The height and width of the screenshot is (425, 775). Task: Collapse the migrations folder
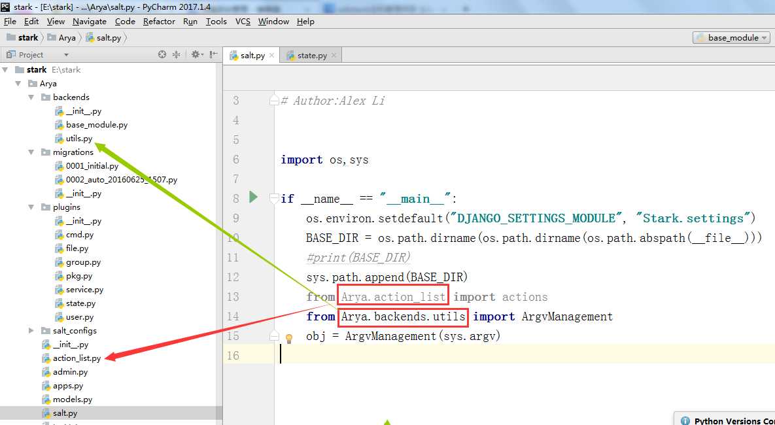point(31,152)
